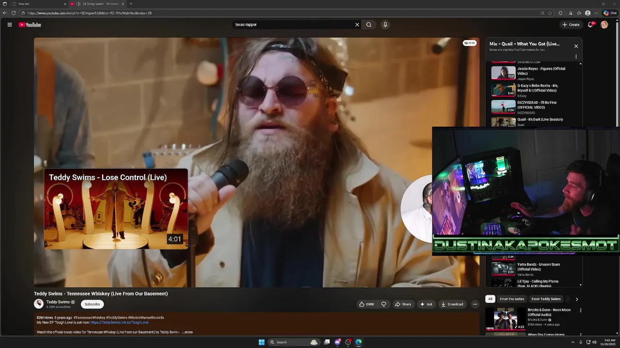Open the notifications bell
620x348 pixels.
591,25
